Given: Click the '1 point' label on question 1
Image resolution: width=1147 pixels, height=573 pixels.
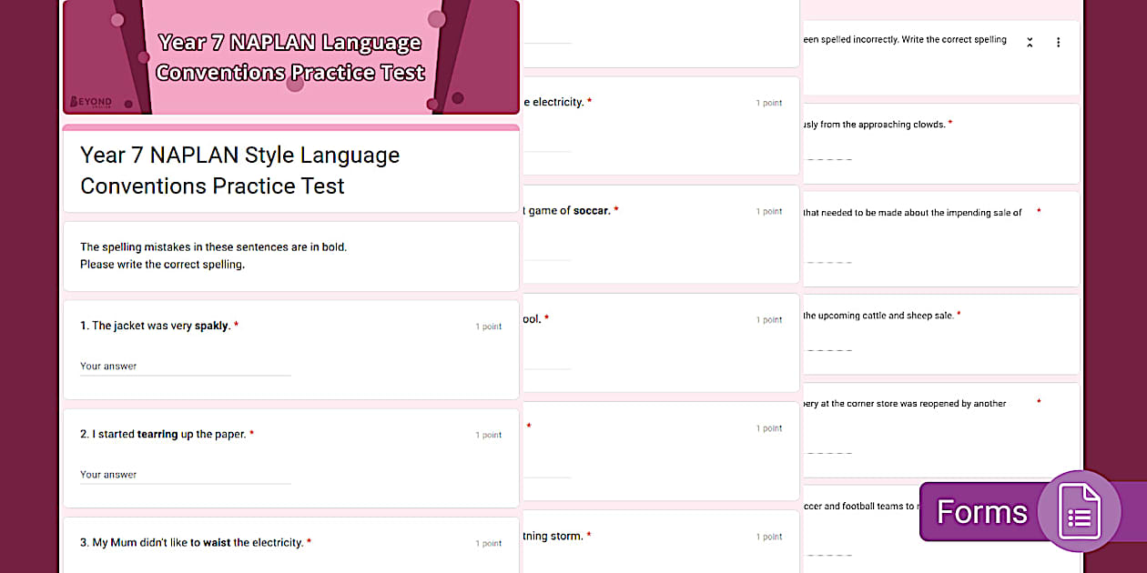Looking at the screenshot, I should tap(488, 327).
